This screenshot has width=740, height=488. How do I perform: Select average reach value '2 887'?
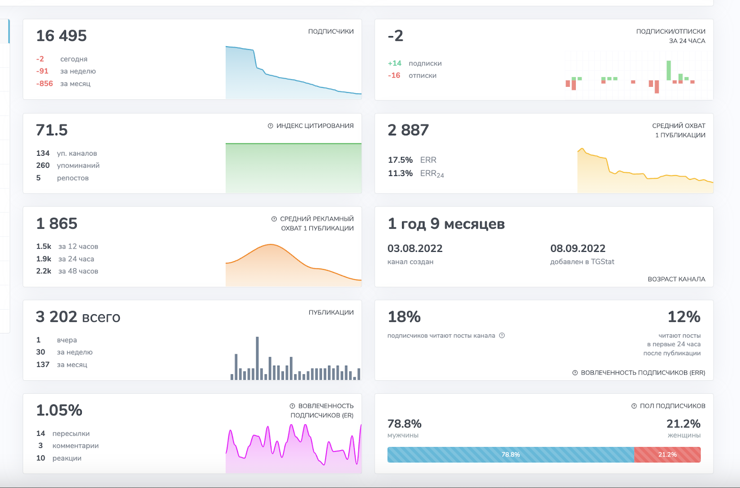coord(408,130)
